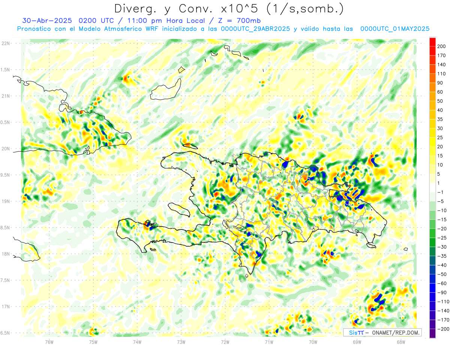Click the '8.5N' latitude label
The width and height of the screenshot is (450, 347).
(x=5, y=228)
